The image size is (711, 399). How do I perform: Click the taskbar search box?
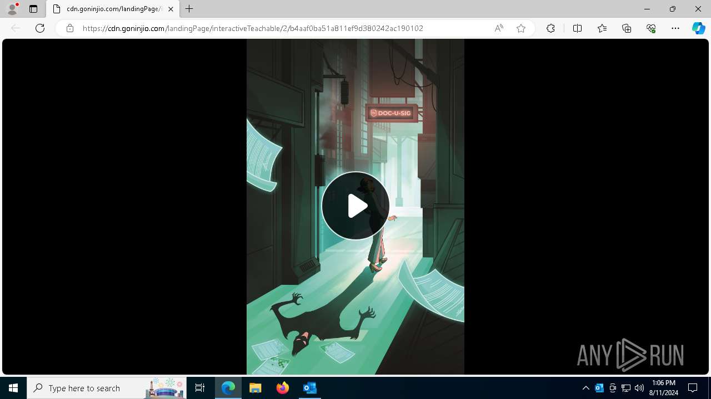point(107,388)
